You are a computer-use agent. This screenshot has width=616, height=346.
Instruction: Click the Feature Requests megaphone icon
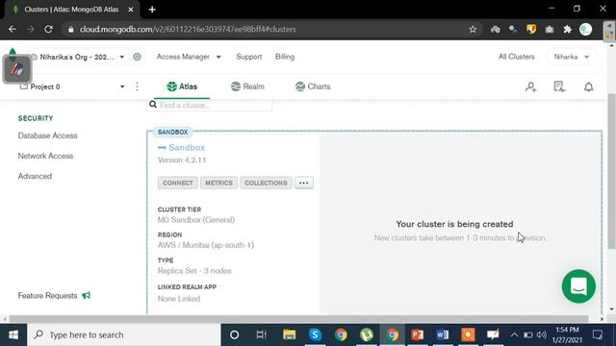[x=86, y=295]
